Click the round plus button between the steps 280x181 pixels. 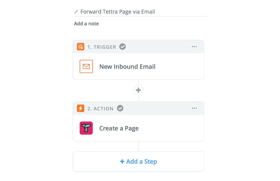click(138, 90)
